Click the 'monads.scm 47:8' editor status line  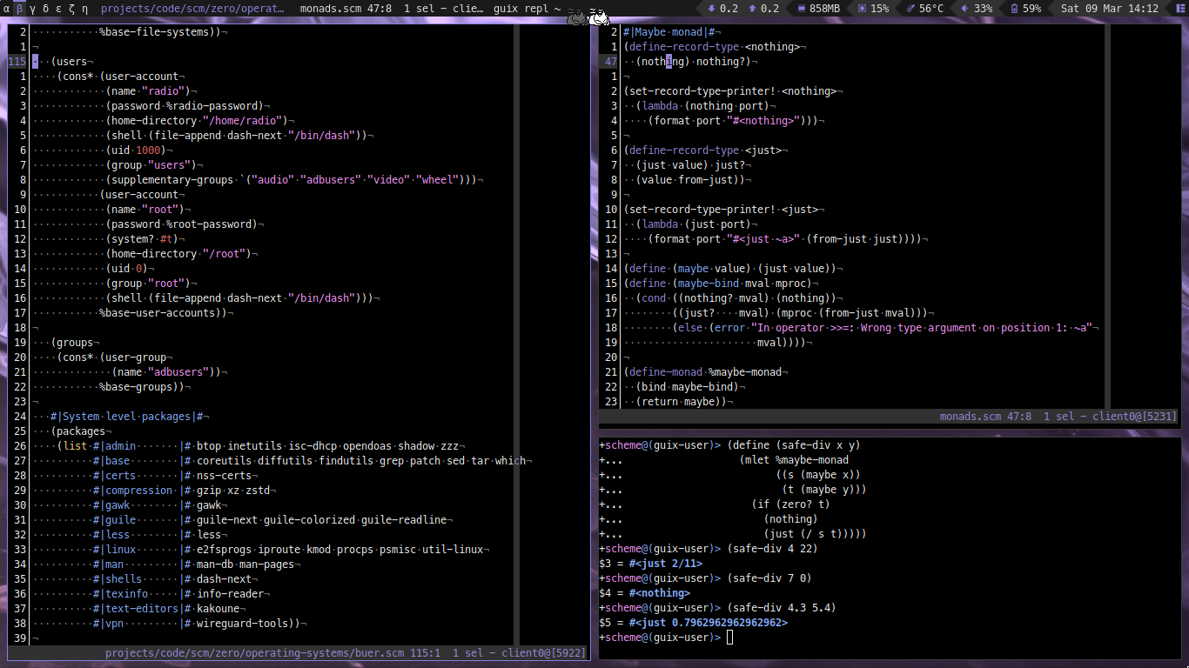985,417
